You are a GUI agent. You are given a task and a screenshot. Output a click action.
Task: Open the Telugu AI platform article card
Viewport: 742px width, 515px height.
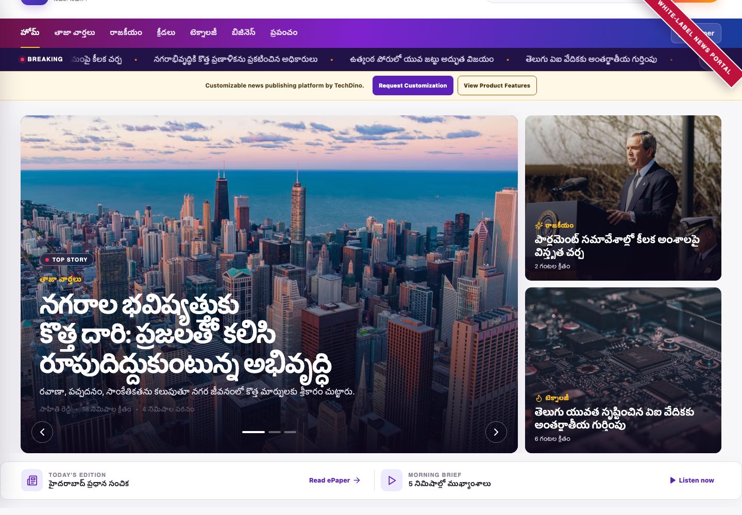pos(623,370)
